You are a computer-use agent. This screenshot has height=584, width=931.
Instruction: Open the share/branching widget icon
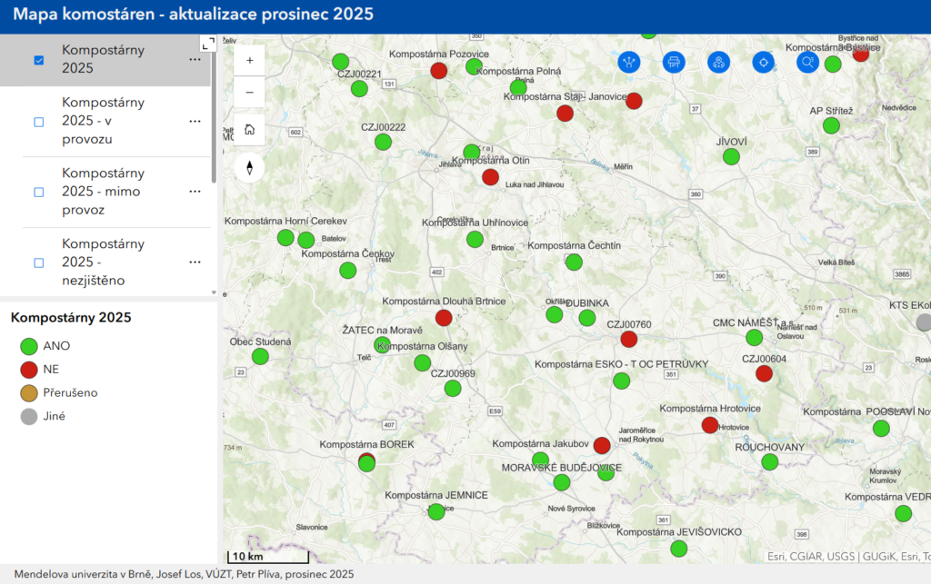tap(630, 62)
